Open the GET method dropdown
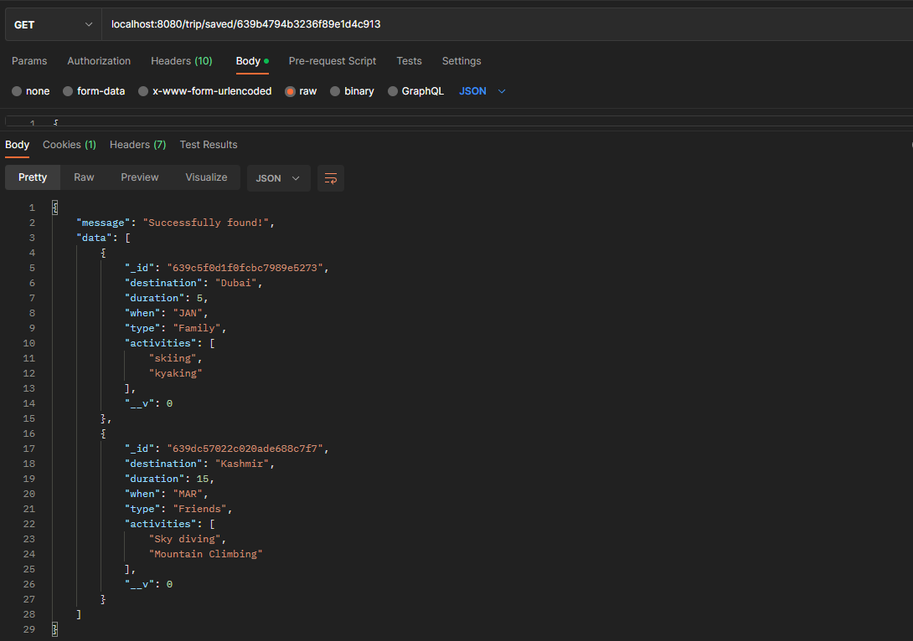The height and width of the screenshot is (641, 913). (x=53, y=24)
